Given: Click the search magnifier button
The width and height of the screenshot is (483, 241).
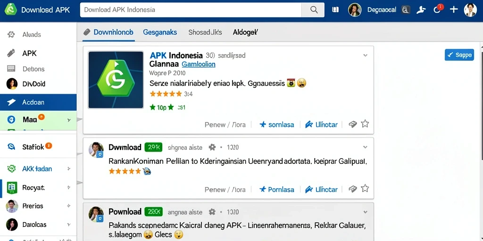Looking at the screenshot, I should [314, 10].
